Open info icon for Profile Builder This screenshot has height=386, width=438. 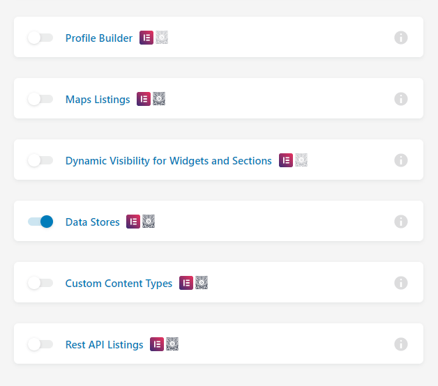(401, 38)
